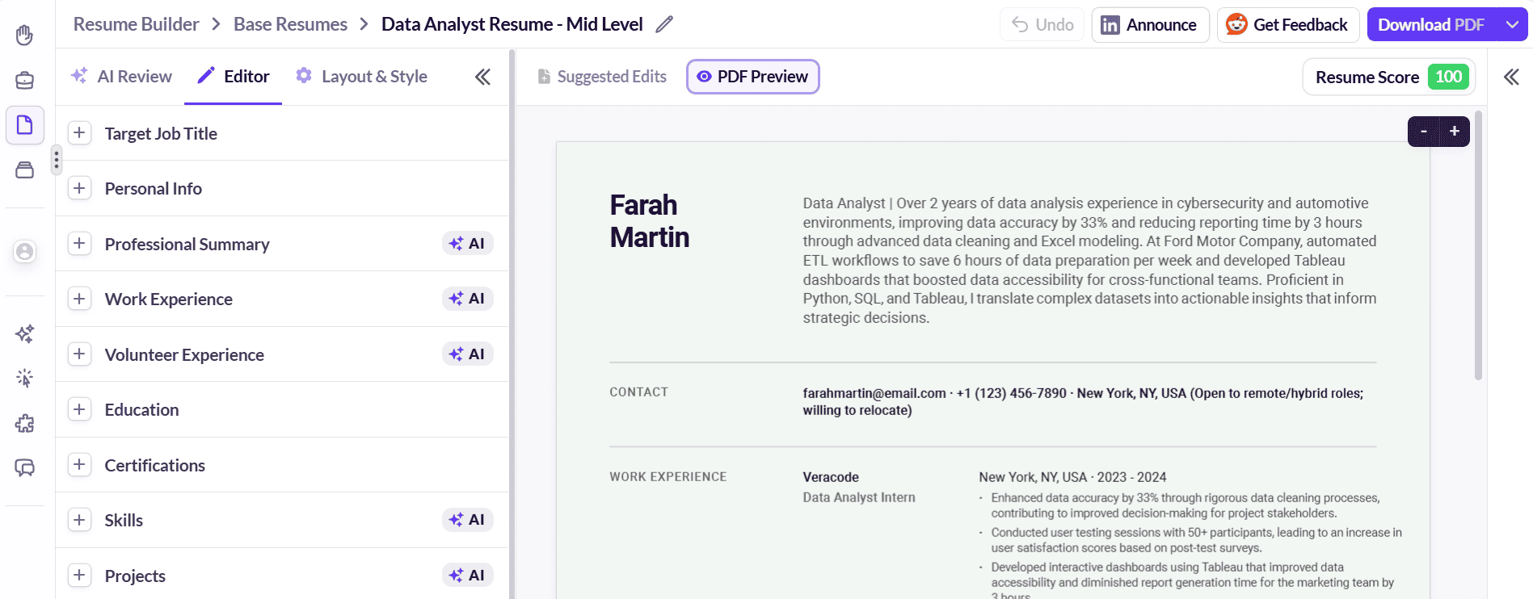Click the cursor click sidebar icon
This screenshot has height=599, width=1533.
[x=24, y=378]
